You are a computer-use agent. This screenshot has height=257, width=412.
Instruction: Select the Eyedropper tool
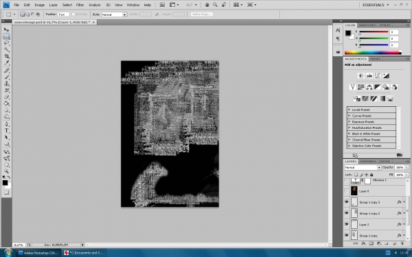(7, 62)
